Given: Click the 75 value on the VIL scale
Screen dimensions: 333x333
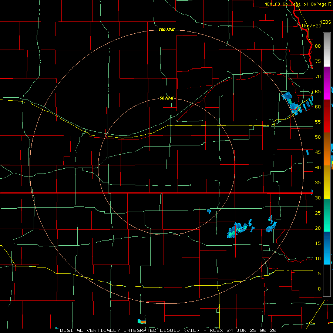Looking at the screenshot, I should pyautogui.click(x=318, y=61).
